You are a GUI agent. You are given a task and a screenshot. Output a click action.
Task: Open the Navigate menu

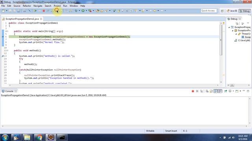point(38,6)
